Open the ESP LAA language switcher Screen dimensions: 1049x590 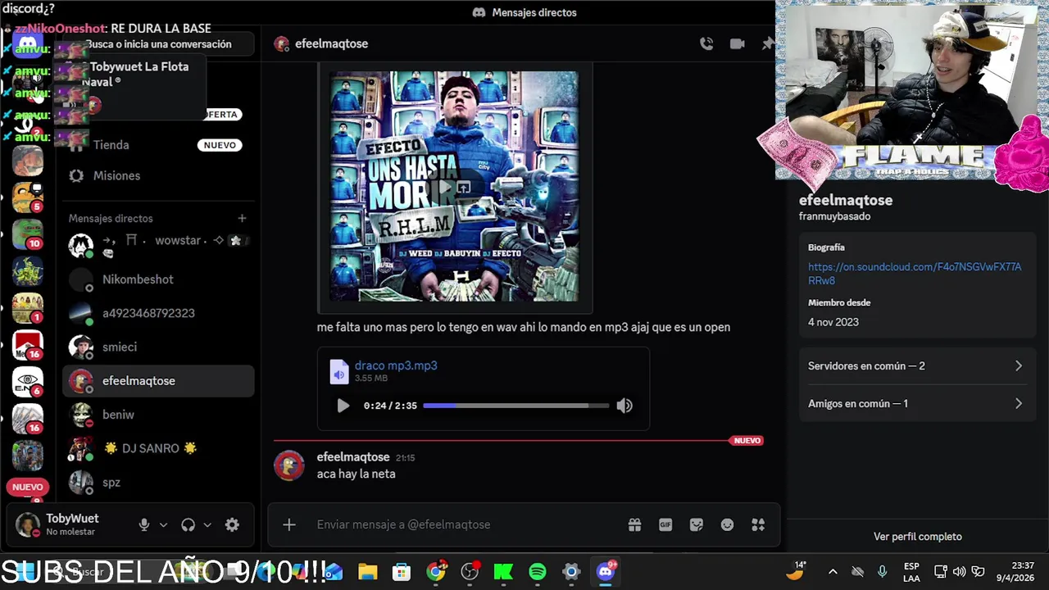(911, 572)
